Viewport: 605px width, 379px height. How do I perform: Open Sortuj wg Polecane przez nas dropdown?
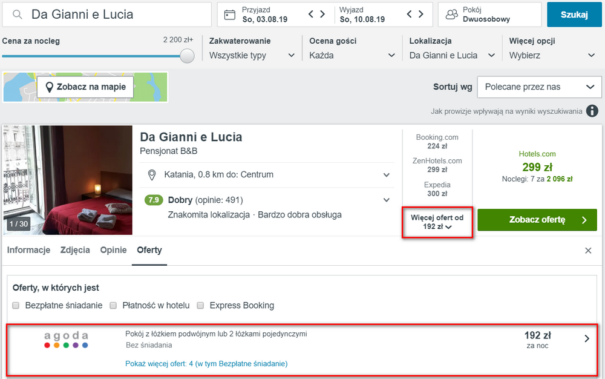(x=539, y=87)
